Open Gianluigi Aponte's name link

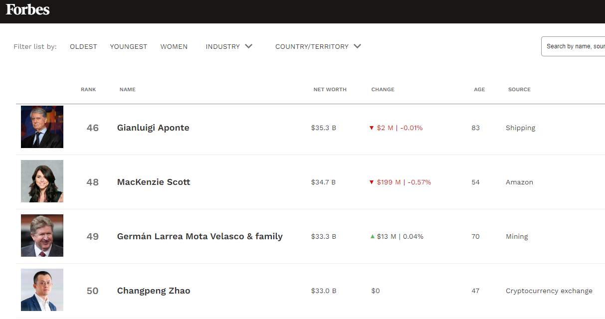pyautogui.click(x=153, y=128)
